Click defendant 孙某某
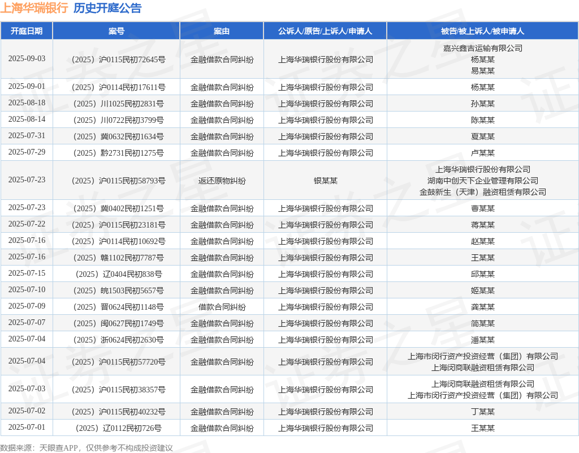579x453 pixels. coord(483,104)
